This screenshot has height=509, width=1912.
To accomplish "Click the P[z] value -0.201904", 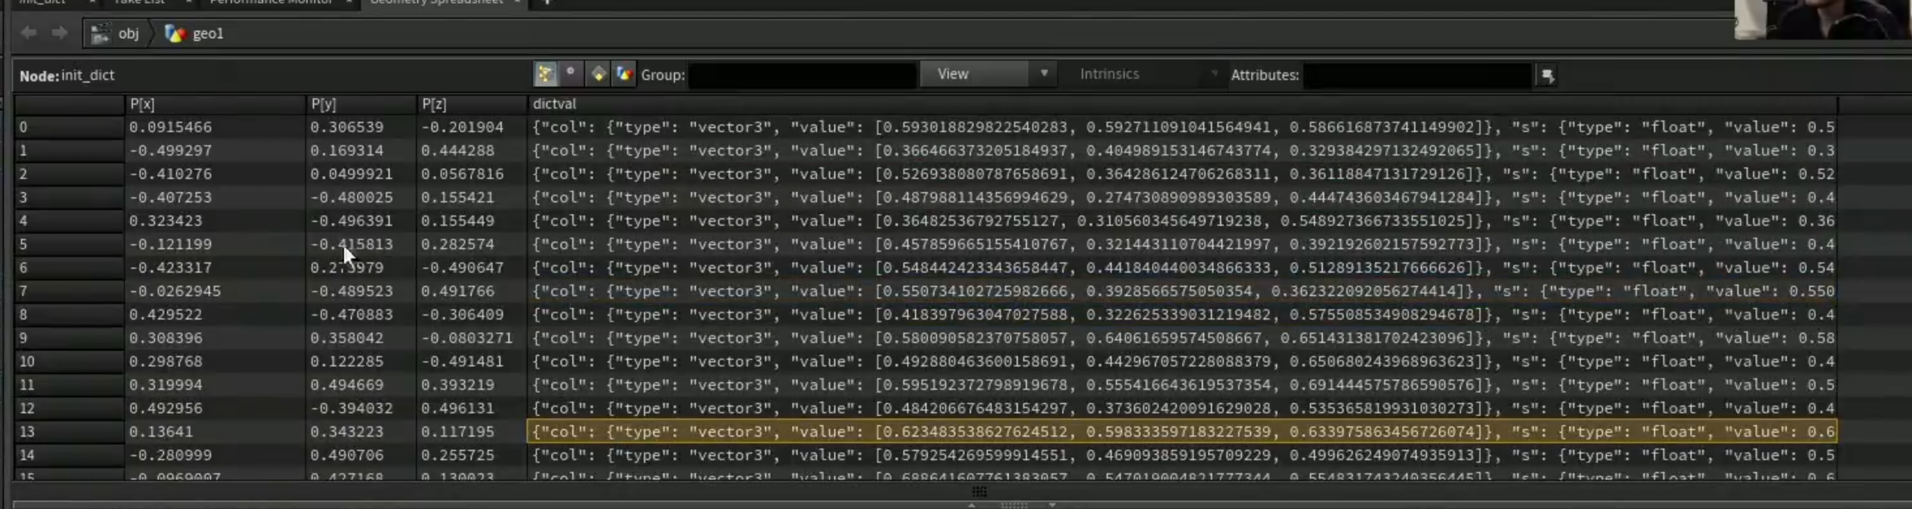I will 463,128.
